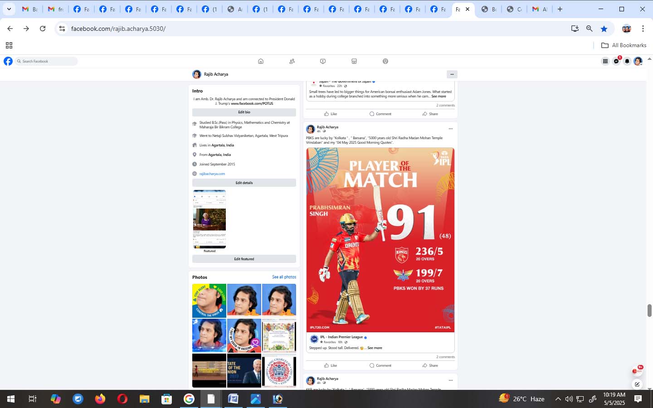Viewport: 653px width, 408px height.
Task: Open the Messenger icon with notification badge
Action: [616, 61]
